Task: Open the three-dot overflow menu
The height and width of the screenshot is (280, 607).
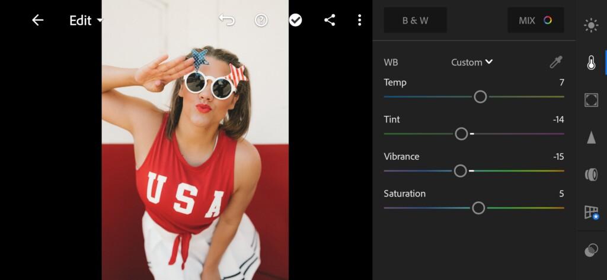Action: tap(360, 20)
